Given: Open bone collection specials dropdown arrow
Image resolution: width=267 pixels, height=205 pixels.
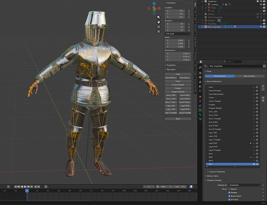Looking at the screenshot, I should point(263,93).
